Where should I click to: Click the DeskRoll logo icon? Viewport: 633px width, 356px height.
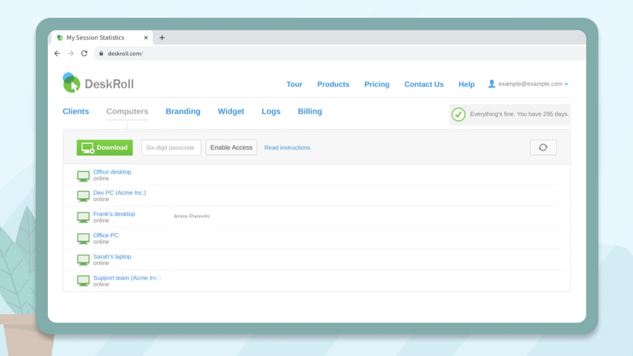click(x=71, y=83)
